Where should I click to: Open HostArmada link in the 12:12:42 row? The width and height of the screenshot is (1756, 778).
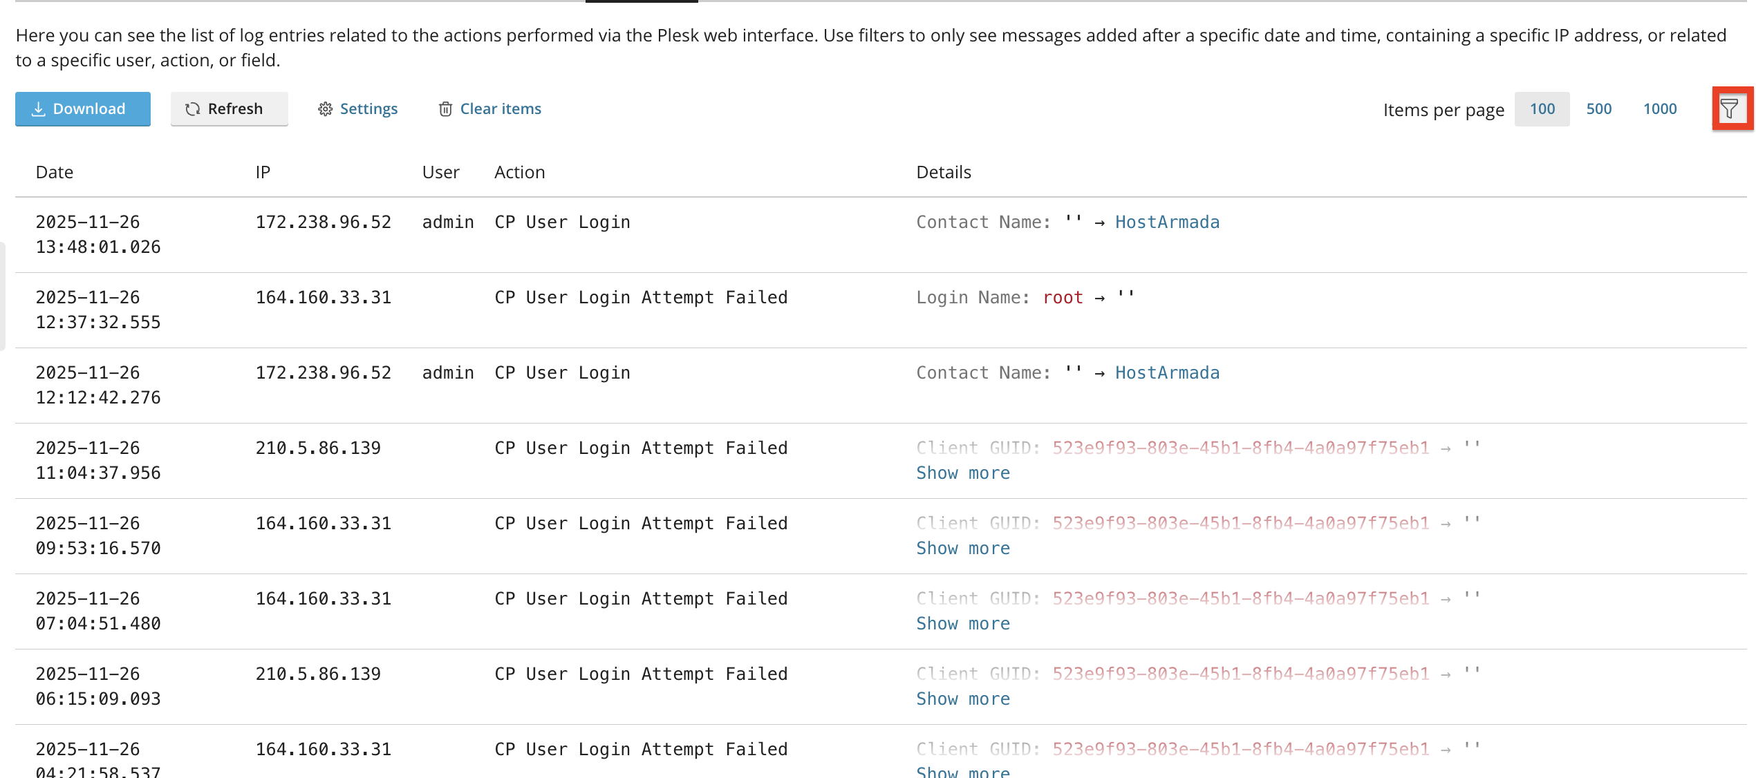1167,372
